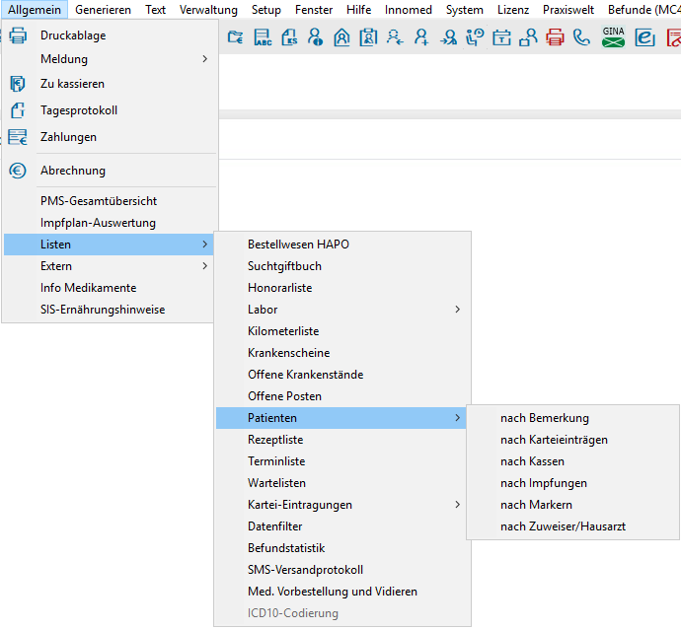Image resolution: width=681 pixels, height=630 pixels.
Task: Open the Allgemein menu
Action: point(35,10)
